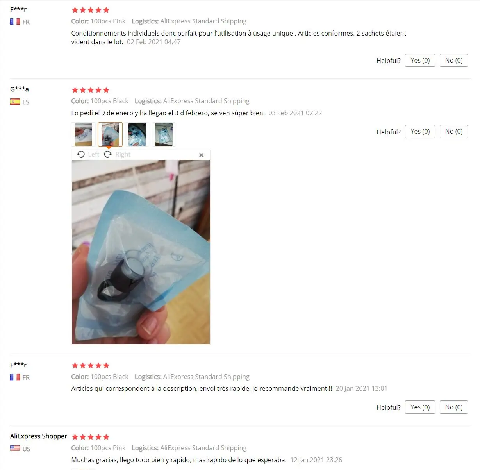The height and width of the screenshot is (470, 480).
Task: Vote No on the 20 Jan review
Action: point(454,407)
